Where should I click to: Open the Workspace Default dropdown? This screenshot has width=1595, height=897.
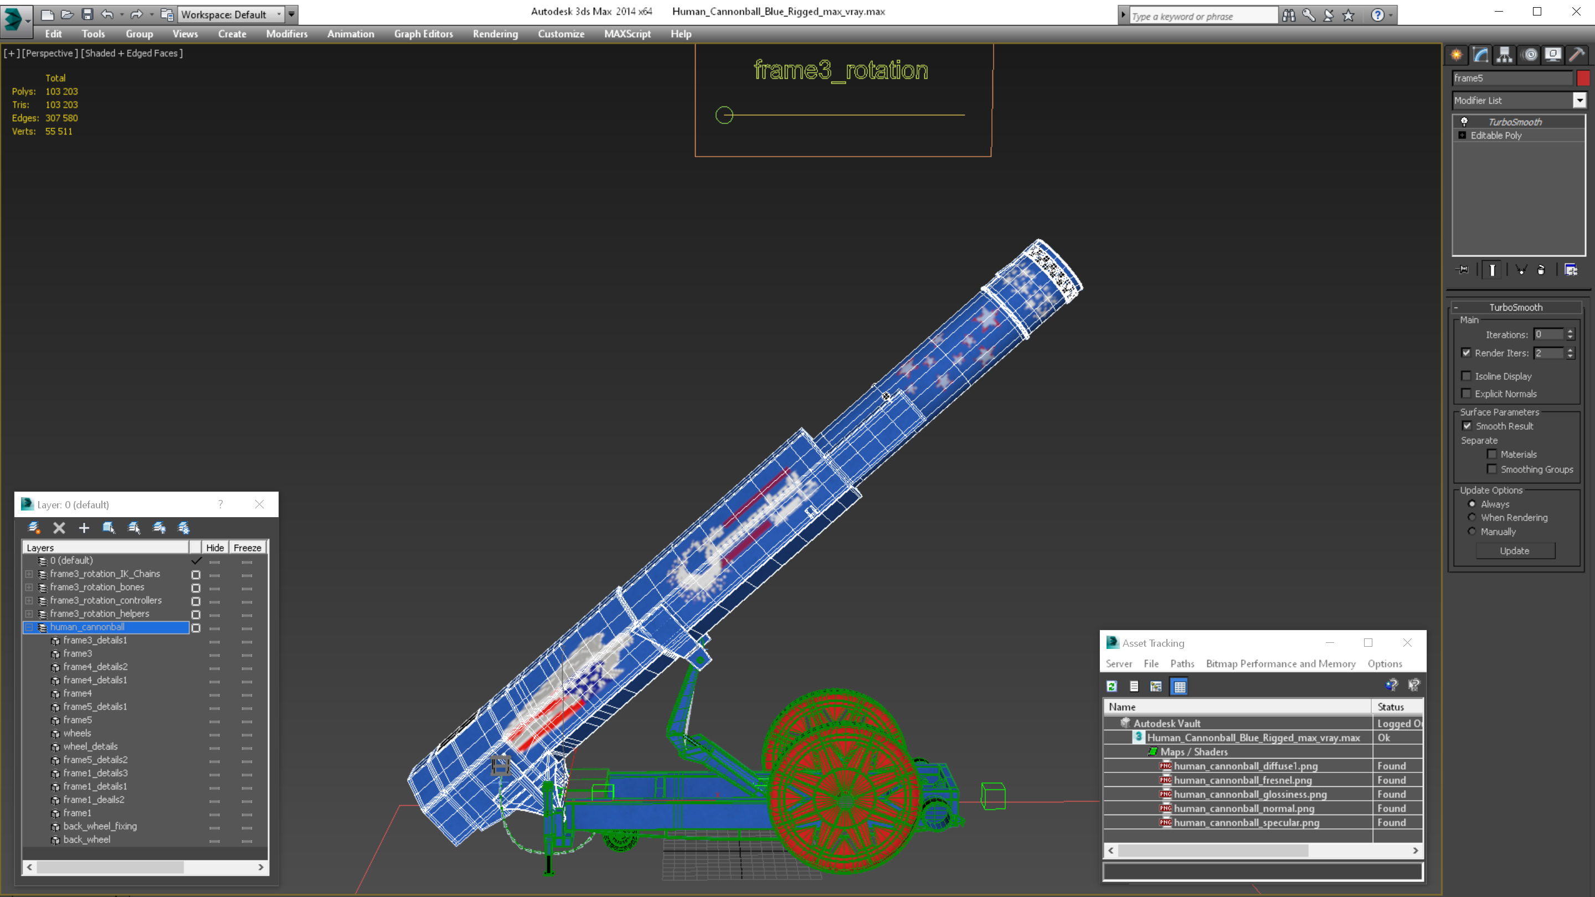[279, 14]
